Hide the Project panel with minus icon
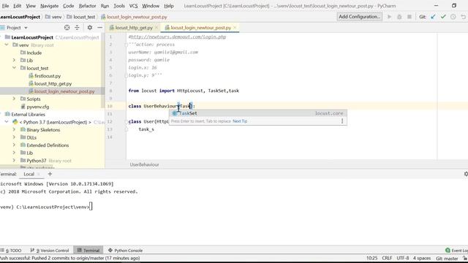The height and width of the screenshot is (263, 468). click(99, 28)
